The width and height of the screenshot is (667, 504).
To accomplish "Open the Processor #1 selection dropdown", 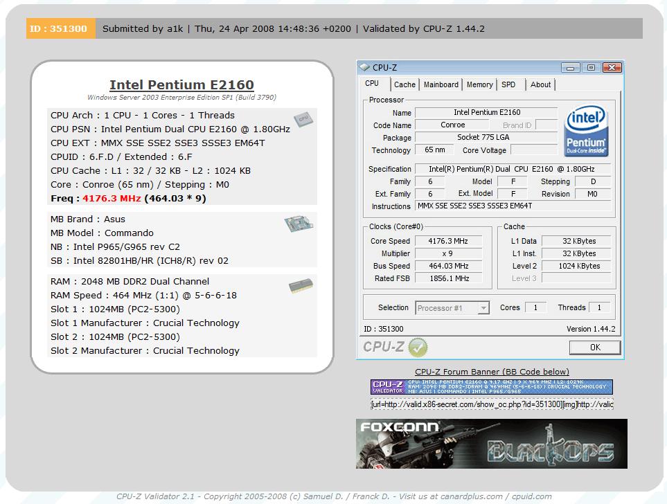I will click(483, 307).
